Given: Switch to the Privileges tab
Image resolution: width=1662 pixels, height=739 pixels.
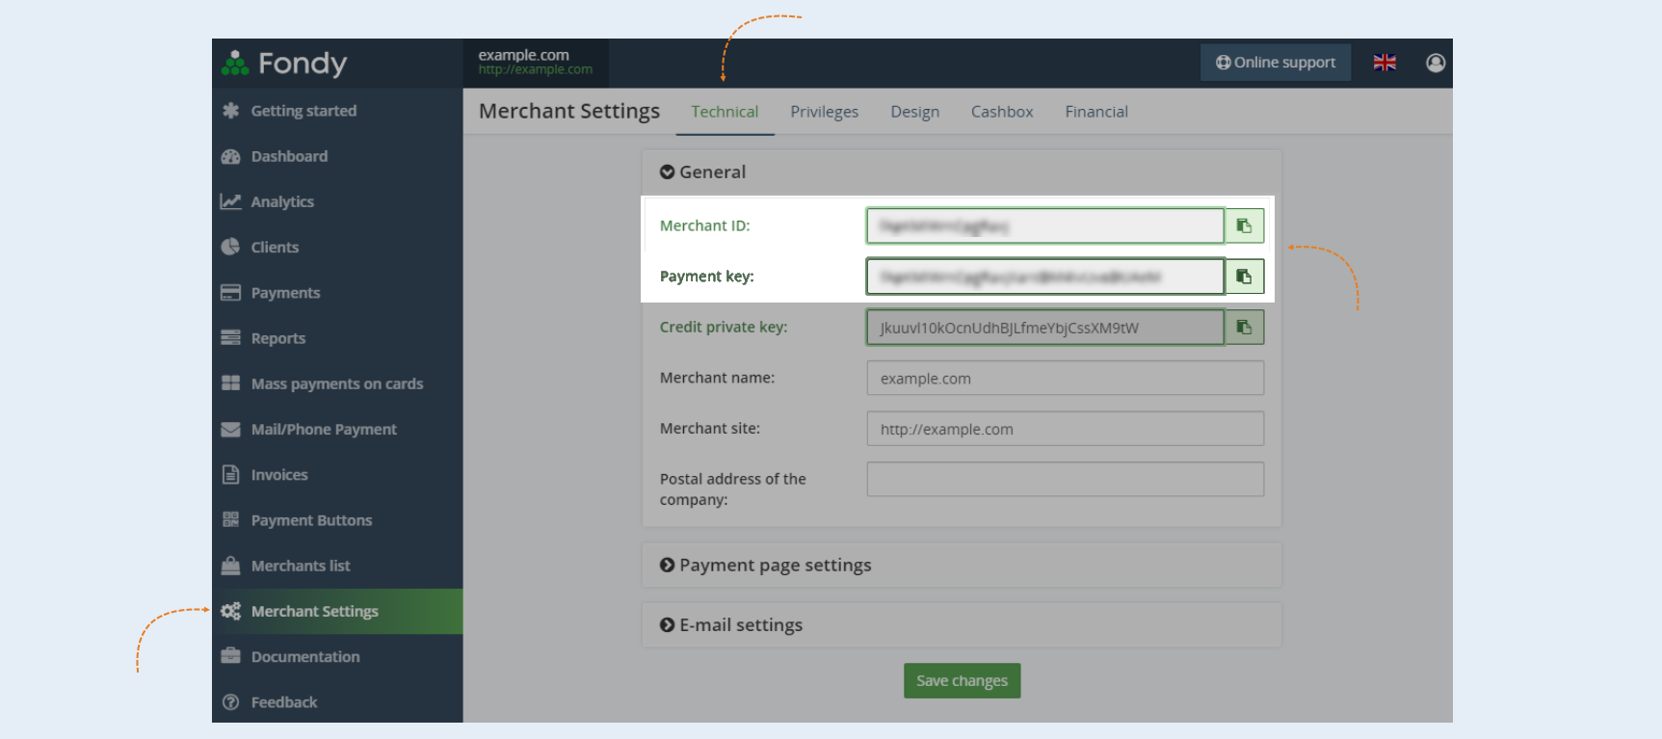Looking at the screenshot, I should pyautogui.click(x=824, y=112).
